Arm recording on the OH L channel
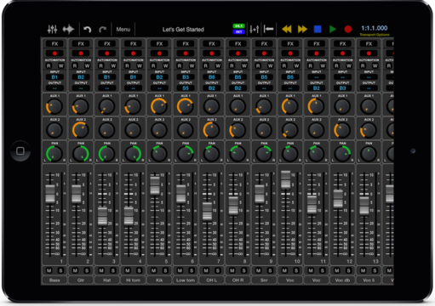Viewport: 435px width, 306px height. pyautogui.click(x=212, y=54)
